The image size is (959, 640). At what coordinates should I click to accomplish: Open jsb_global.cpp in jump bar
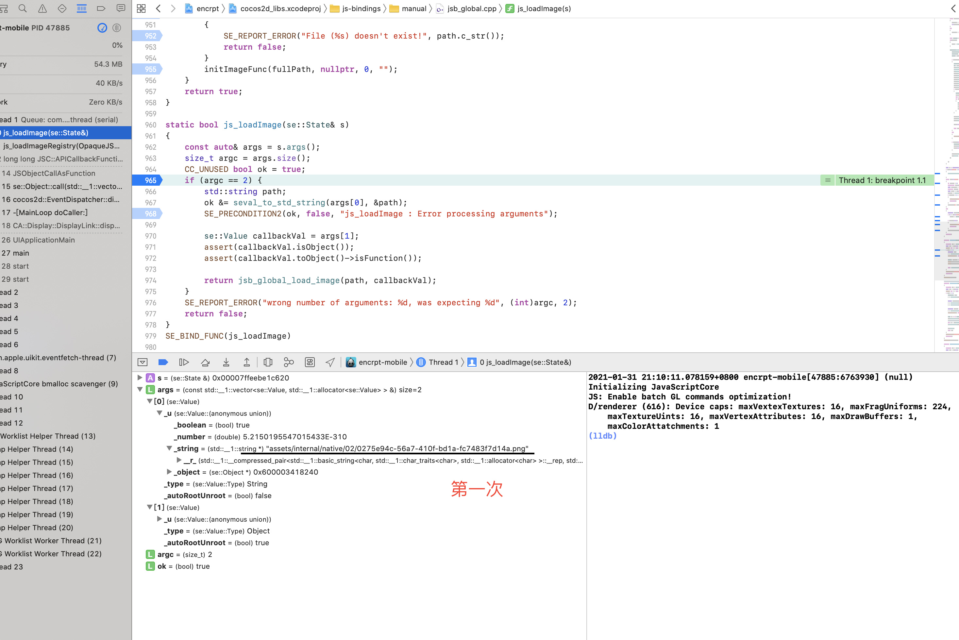click(471, 8)
